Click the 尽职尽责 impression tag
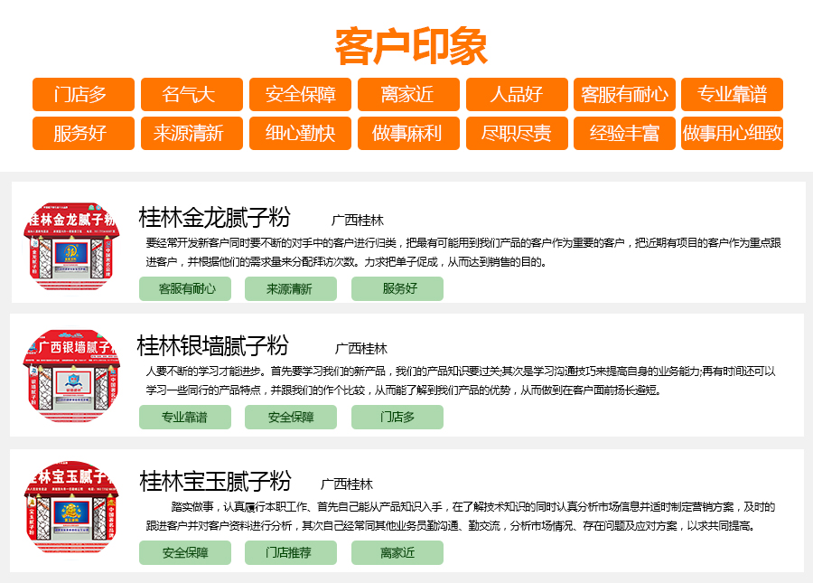This screenshot has width=813, height=583. coord(517,133)
